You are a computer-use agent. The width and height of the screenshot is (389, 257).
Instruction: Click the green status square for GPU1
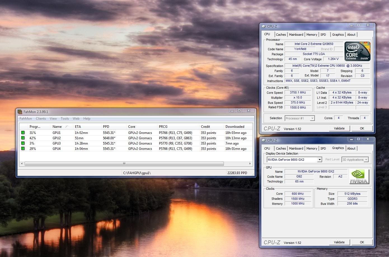[x=23, y=133]
